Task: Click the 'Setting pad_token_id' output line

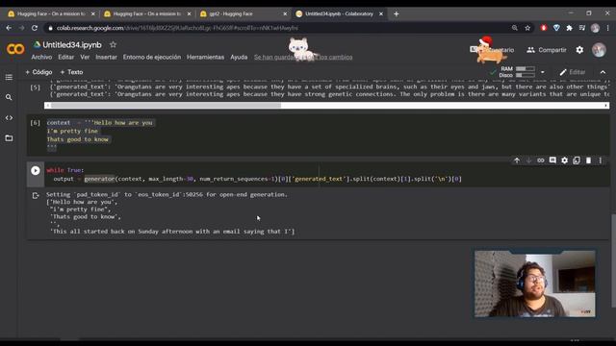Action: 167,194
